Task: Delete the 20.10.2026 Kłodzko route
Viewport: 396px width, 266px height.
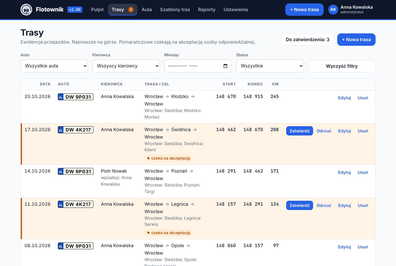Action: pyautogui.click(x=363, y=98)
